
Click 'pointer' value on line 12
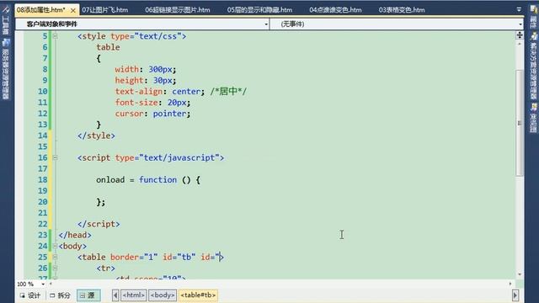(170, 114)
